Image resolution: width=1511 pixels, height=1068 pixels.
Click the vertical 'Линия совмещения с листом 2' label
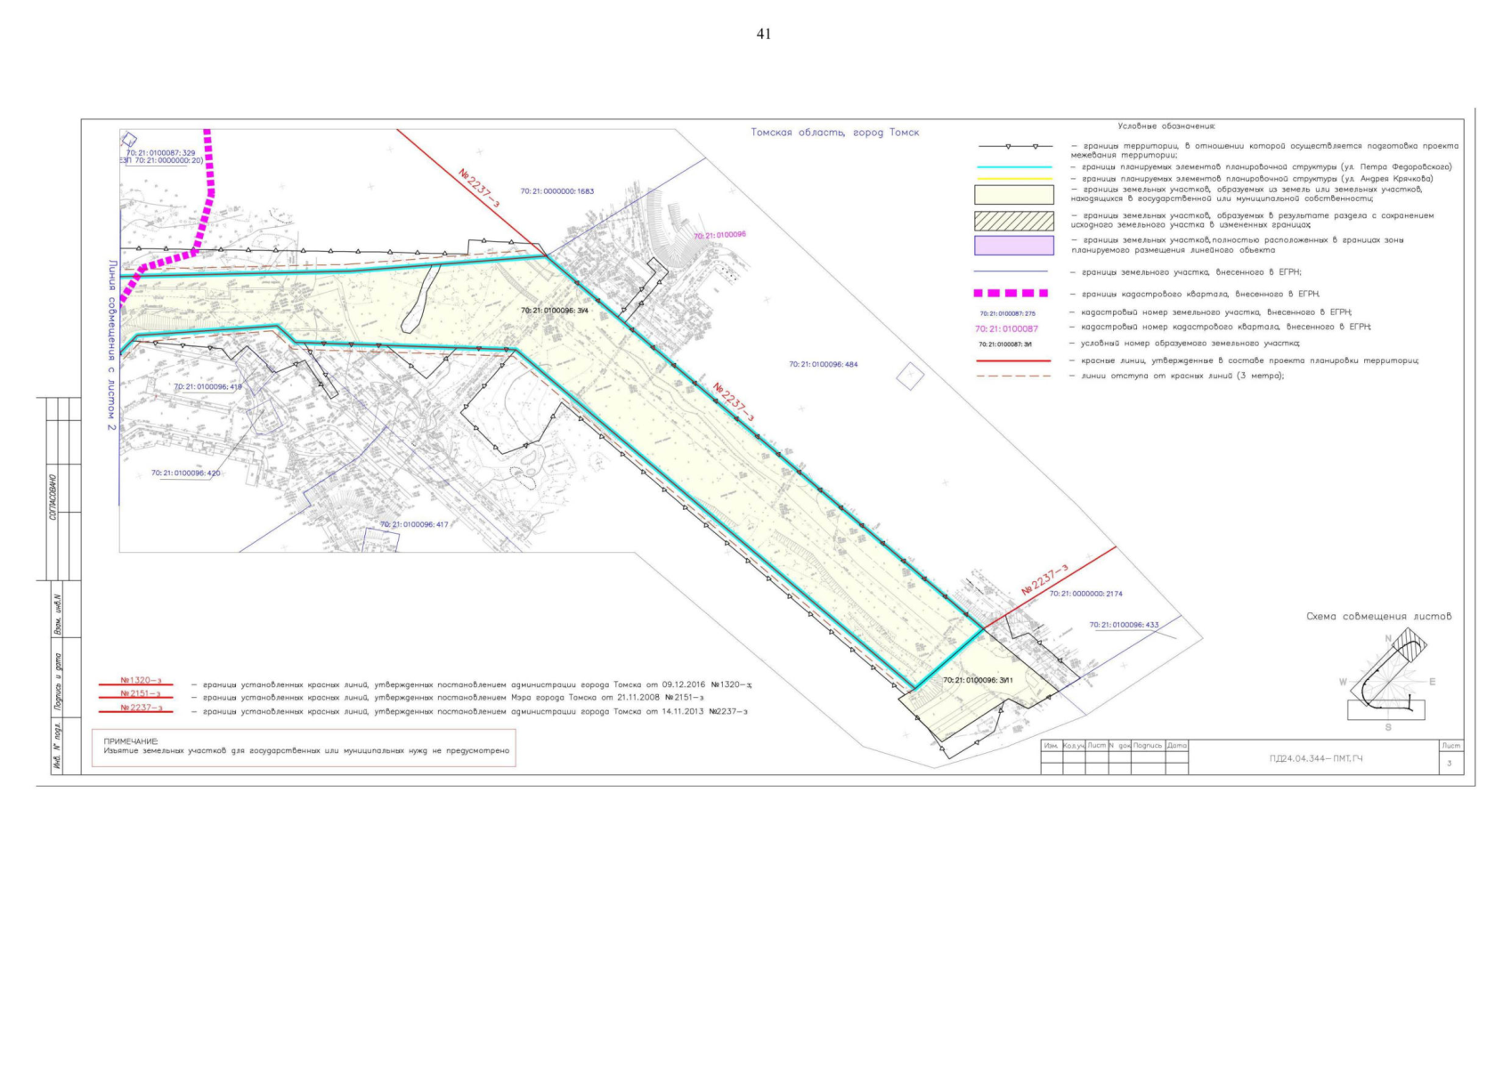[112, 345]
